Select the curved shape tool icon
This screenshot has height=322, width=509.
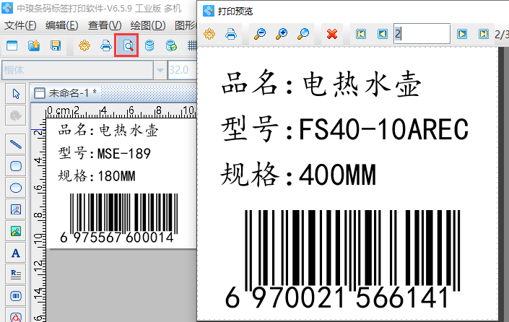(x=16, y=115)
